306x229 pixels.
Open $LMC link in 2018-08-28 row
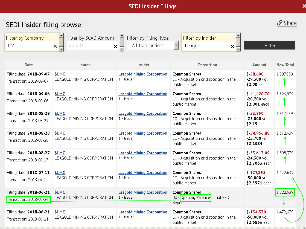point(60,133)
